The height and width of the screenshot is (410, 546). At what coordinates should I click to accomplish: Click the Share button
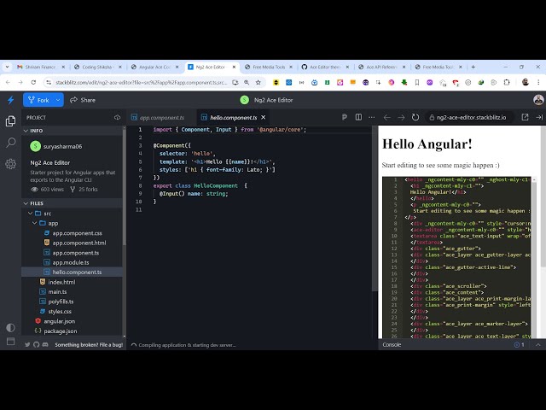coord(83,100)
